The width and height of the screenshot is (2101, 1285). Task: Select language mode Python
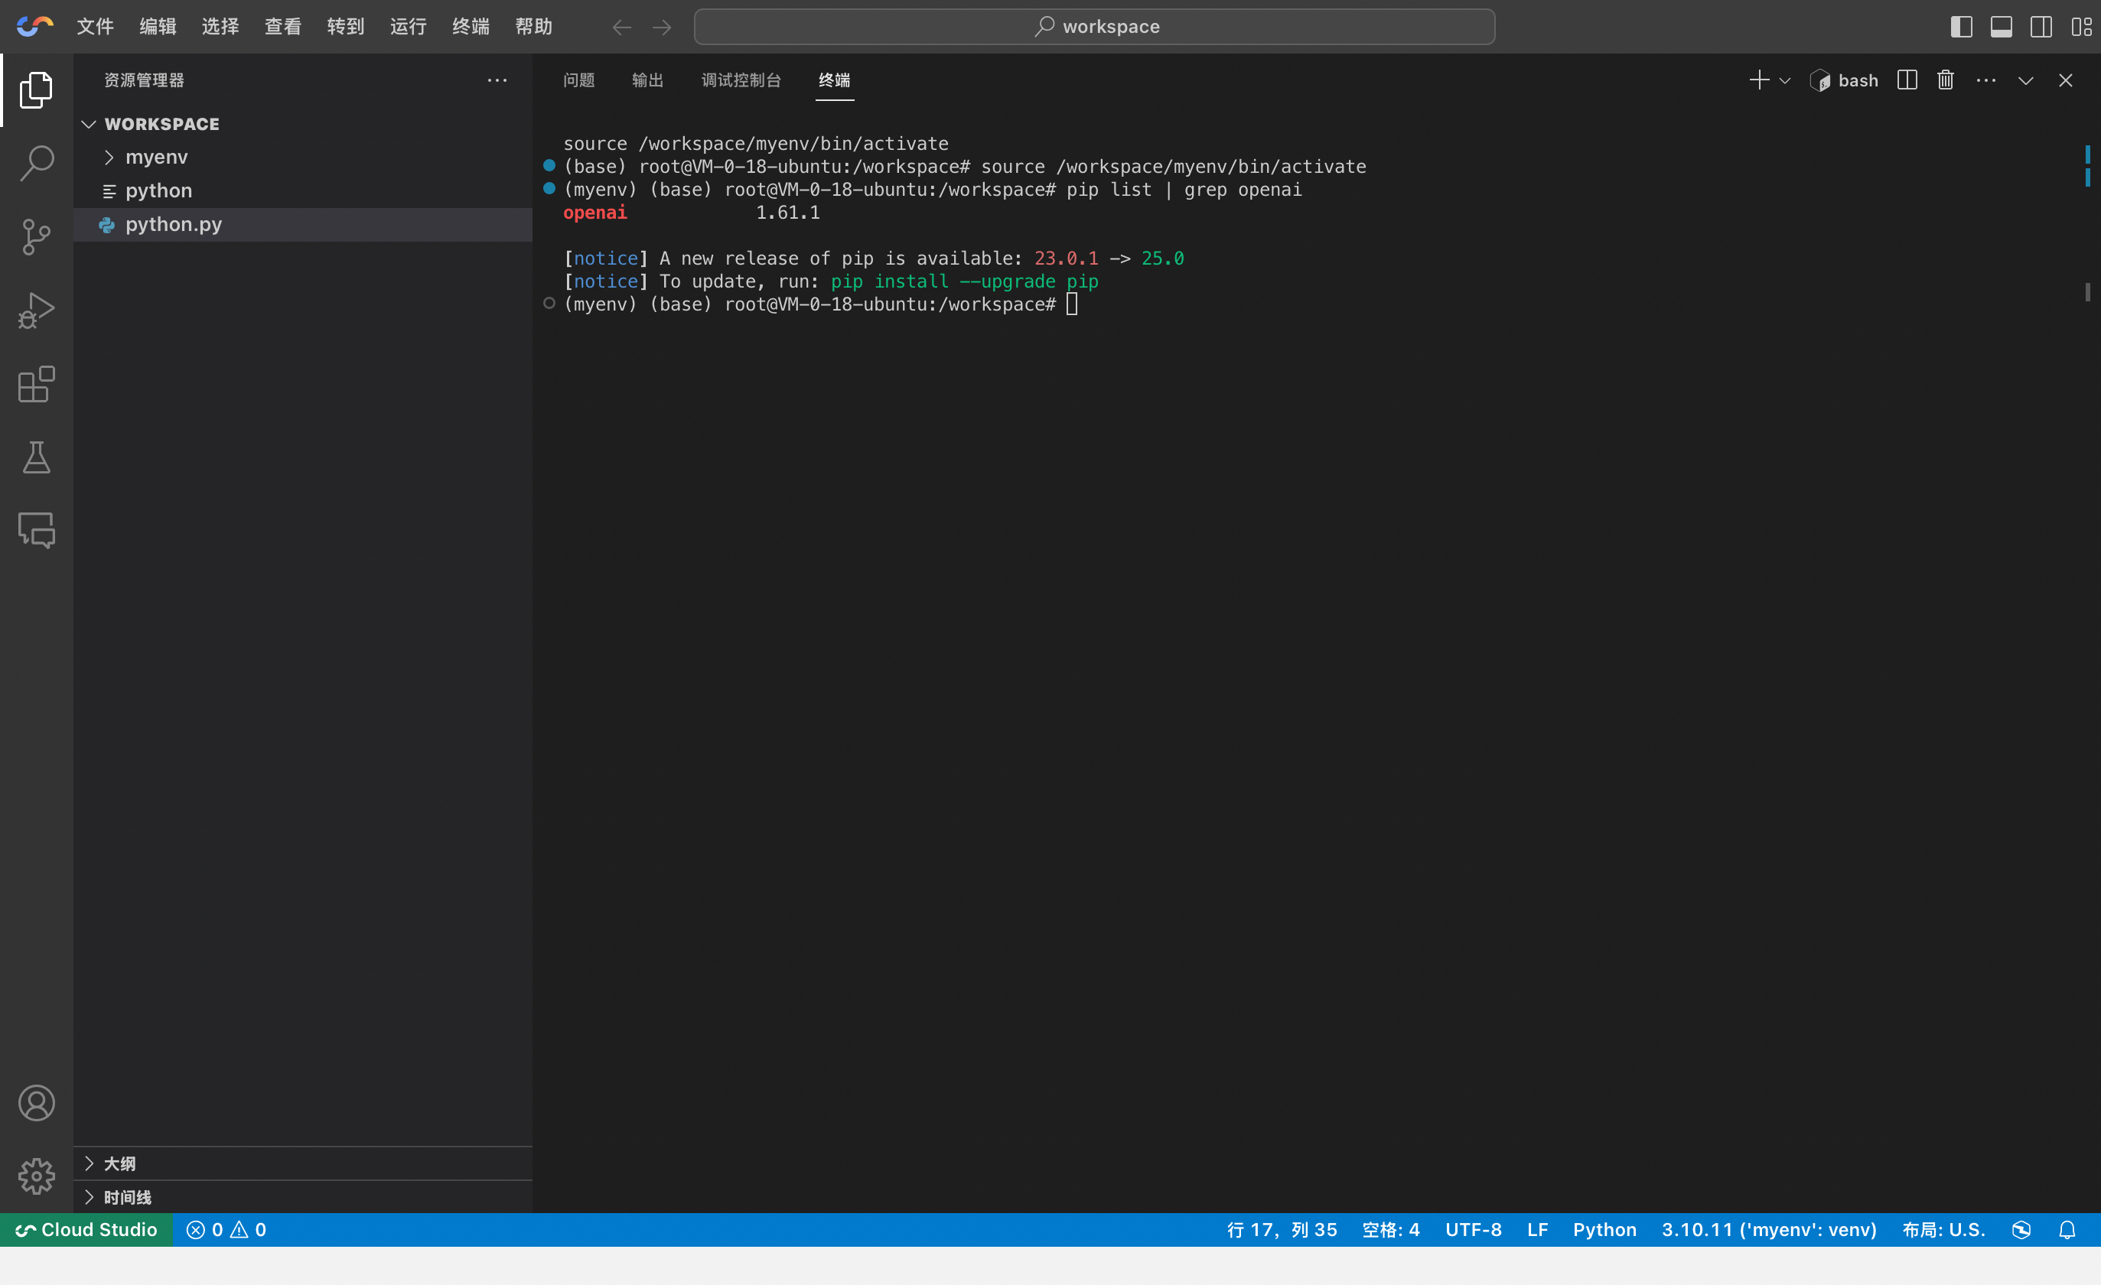1604,1230
